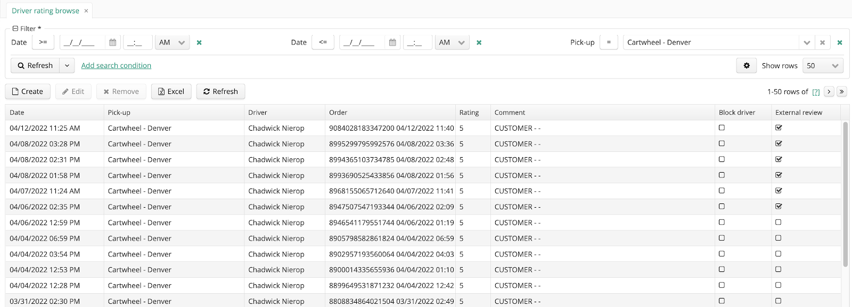Toggle Block driver for 04/08/2022 03:28 PM row

722,143
